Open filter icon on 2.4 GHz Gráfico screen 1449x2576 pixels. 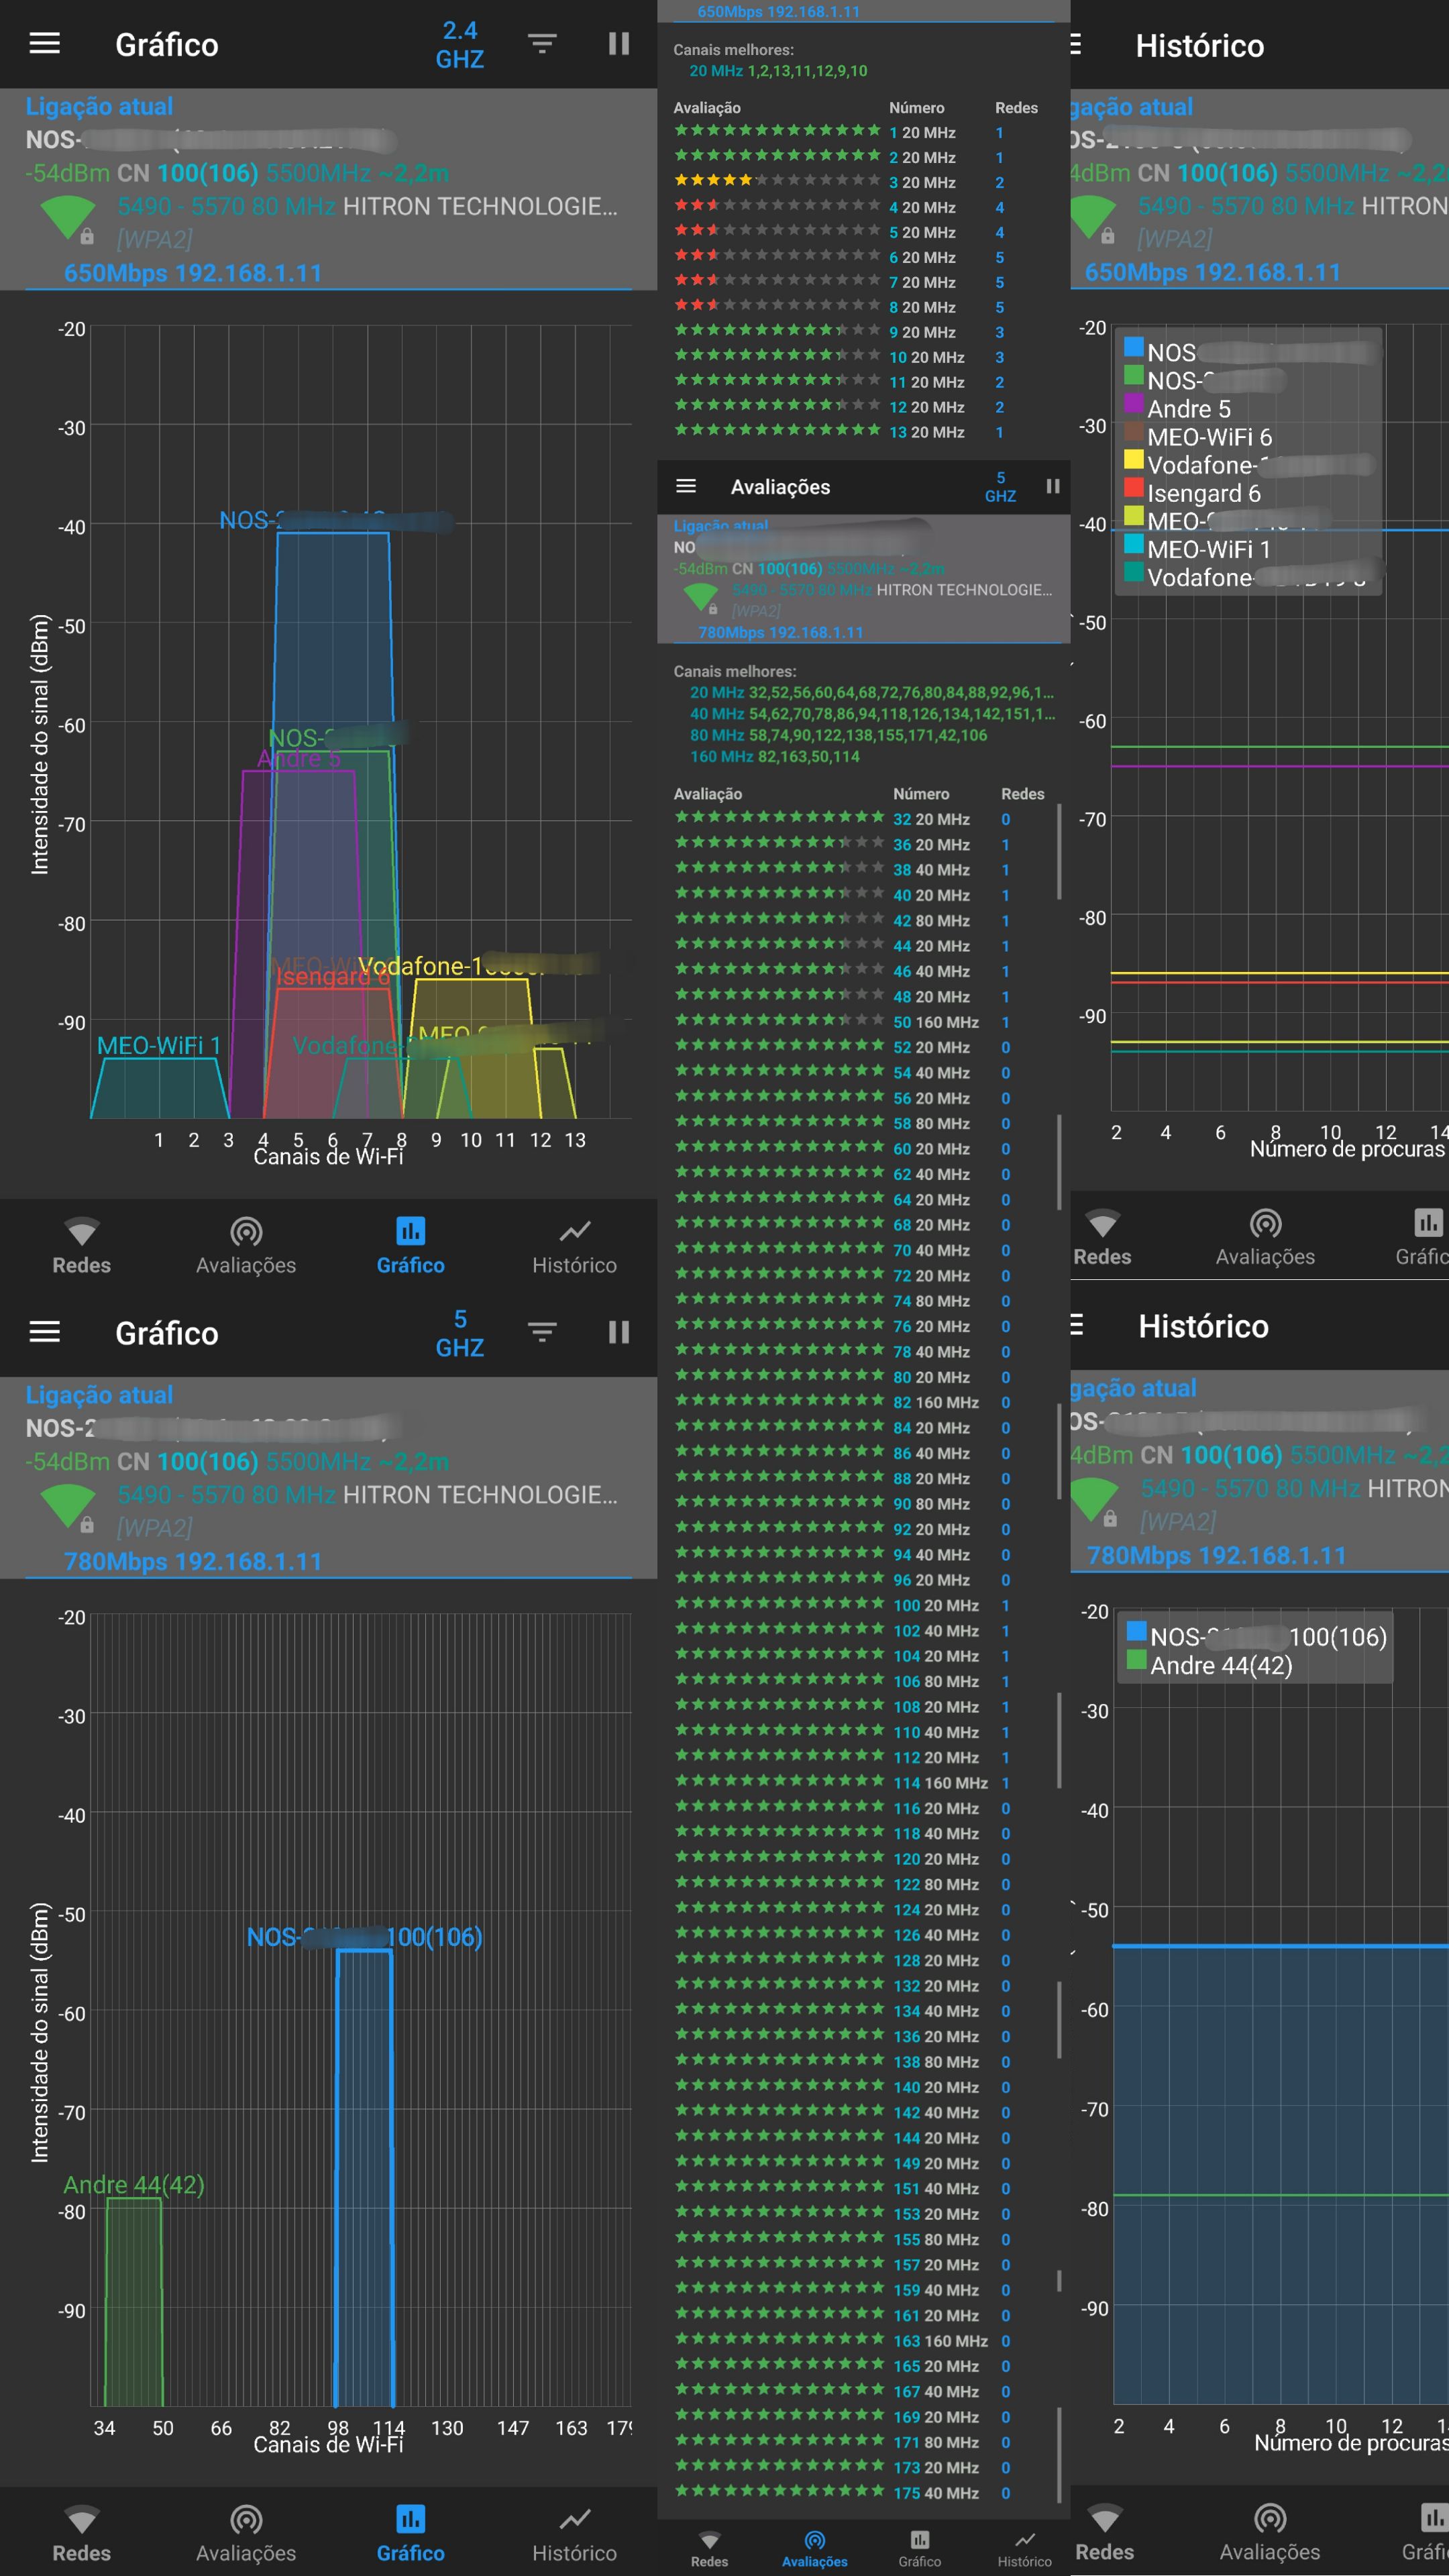542,44
